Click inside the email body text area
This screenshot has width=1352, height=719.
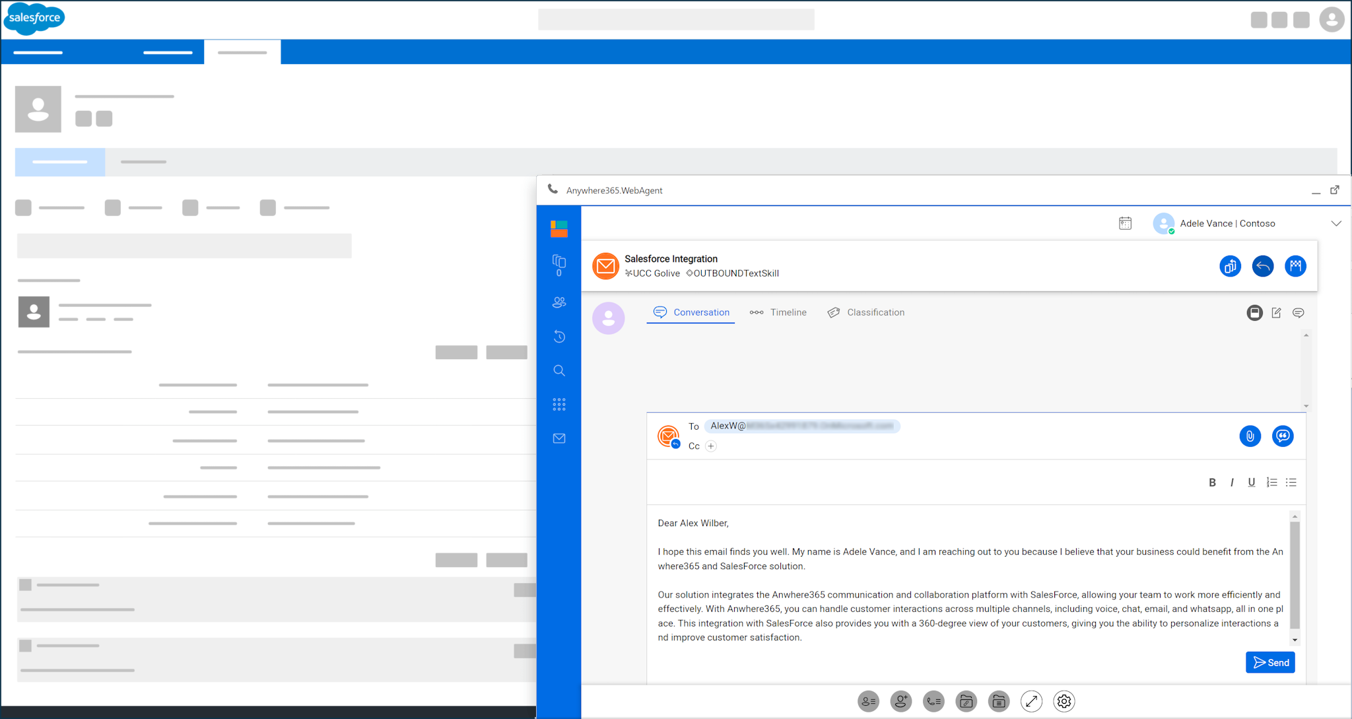pyautogui.click(x=970, y=580)
